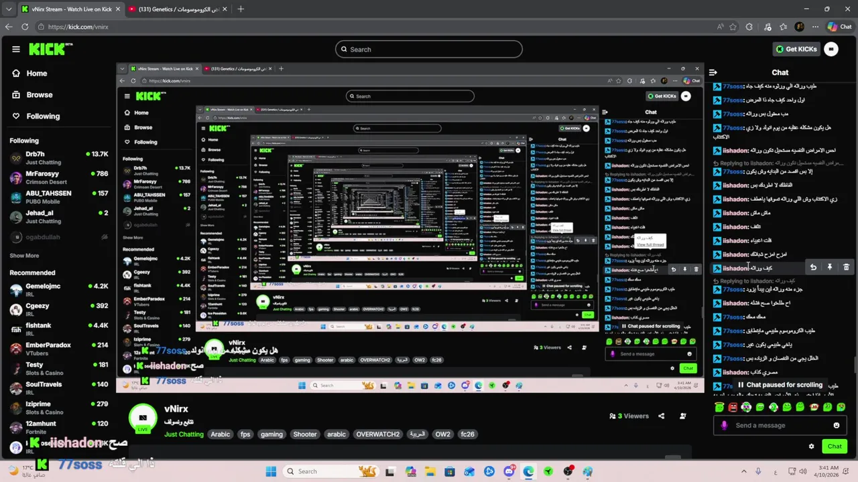
Task: Open recommended channel Testy
Action: pyautogui.click(x=59, y=368)
